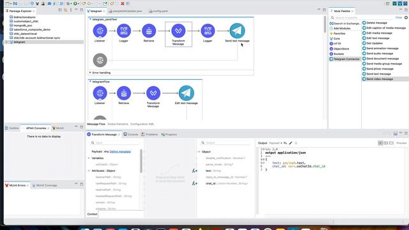Select HTTP module in the palette

tap(335, 44)
